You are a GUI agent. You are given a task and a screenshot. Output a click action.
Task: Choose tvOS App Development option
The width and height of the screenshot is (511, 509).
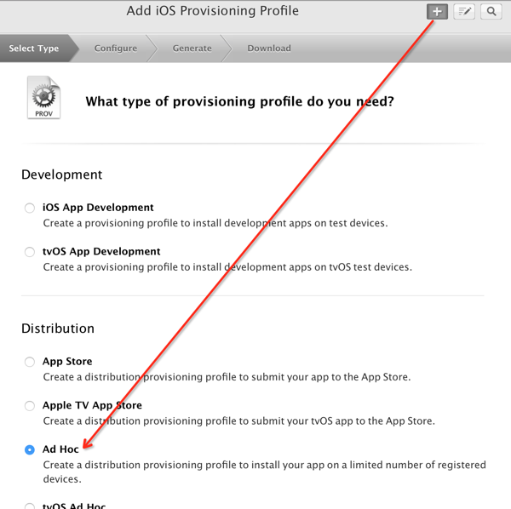point(30,252)
